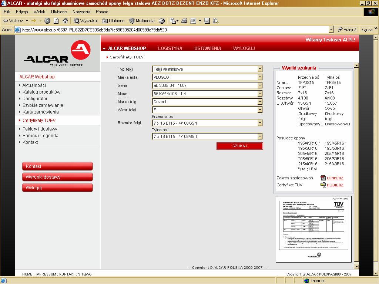
Task: Open Faktury i dostawy in the sidebar
Action: (40, 129)
